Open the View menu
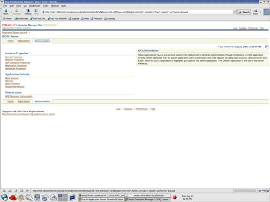This screenshot has width=270, height=202. pyautogui.click(x=19, y=6)
